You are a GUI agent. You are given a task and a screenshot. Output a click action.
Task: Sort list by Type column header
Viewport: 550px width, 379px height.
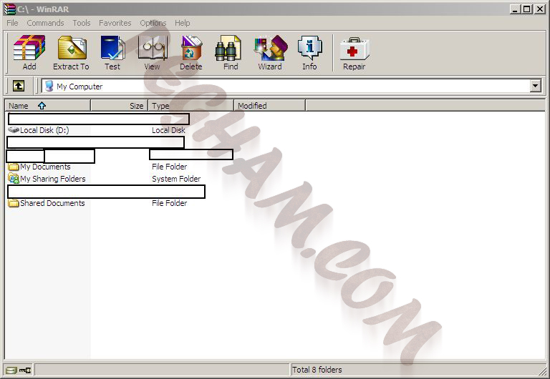191,105
